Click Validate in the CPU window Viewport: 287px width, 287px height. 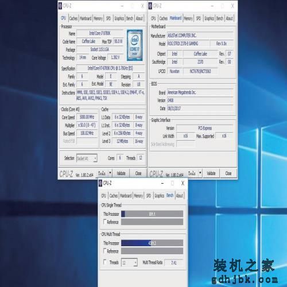[x=121, y=173]
